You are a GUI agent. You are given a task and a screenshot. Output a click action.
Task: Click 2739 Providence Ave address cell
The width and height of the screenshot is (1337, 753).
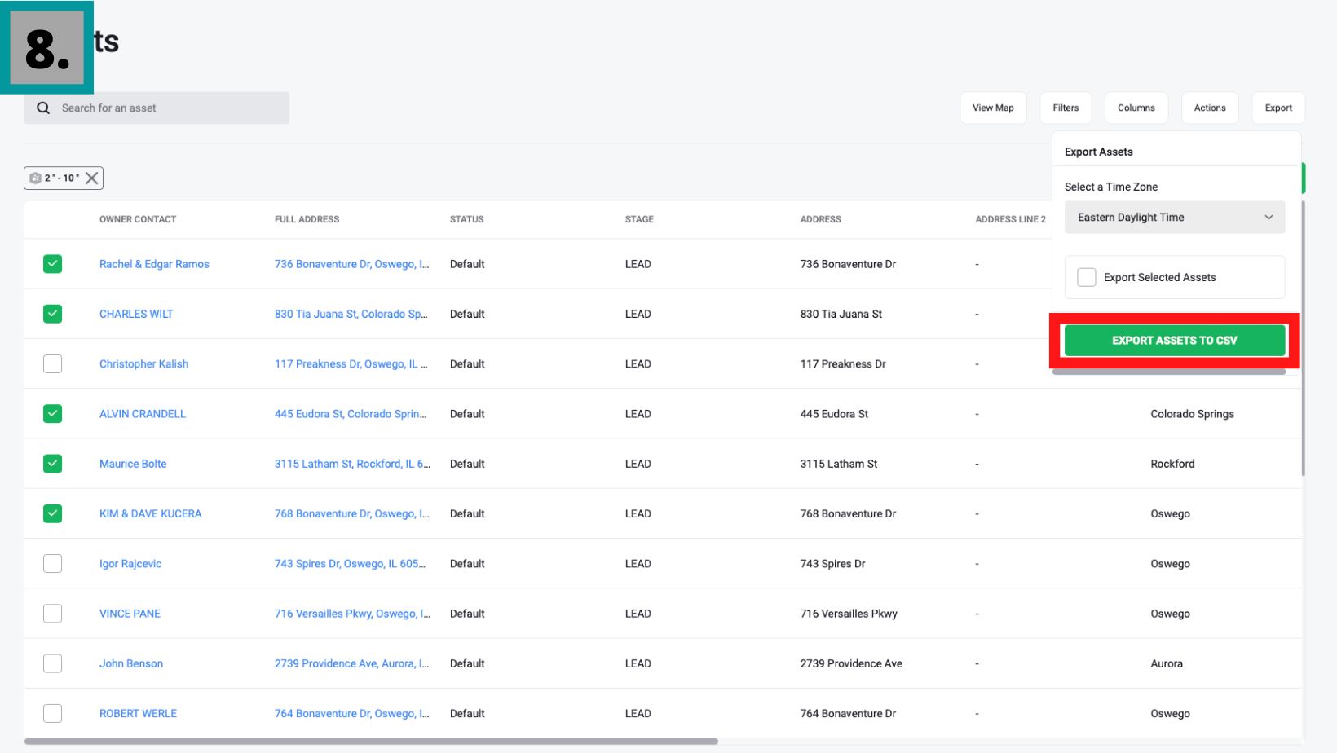coord(851,663)
